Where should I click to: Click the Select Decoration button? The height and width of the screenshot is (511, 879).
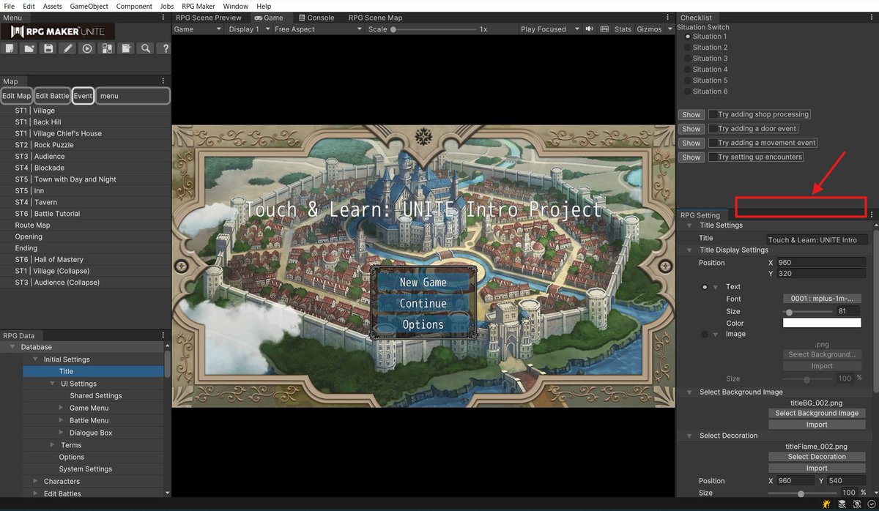tap(817, 456)
